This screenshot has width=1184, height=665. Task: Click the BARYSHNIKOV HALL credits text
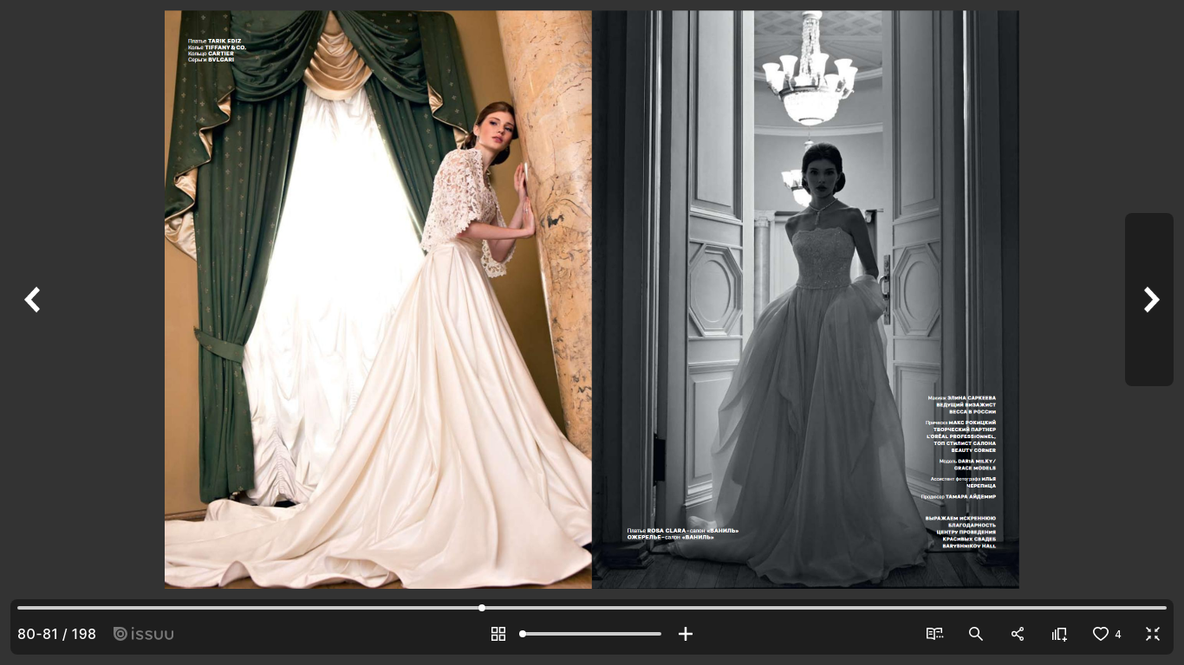969,546
